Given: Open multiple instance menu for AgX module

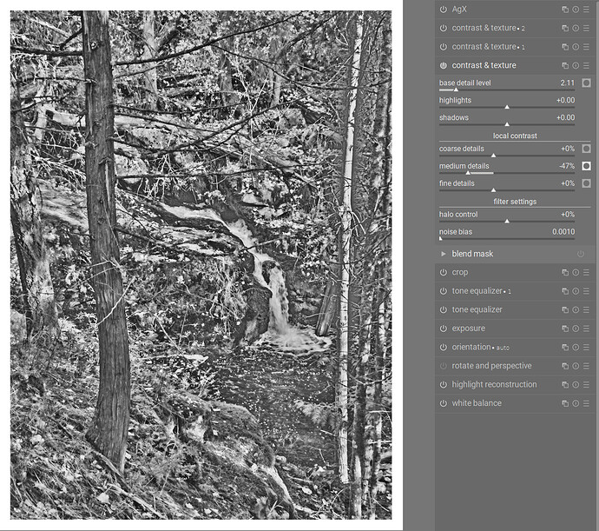Looking at the screenshot, I should click(x=565, y=10).
